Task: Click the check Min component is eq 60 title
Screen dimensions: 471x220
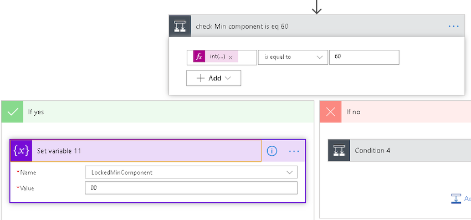Action: pyautogui.click(x=242, y=27)
